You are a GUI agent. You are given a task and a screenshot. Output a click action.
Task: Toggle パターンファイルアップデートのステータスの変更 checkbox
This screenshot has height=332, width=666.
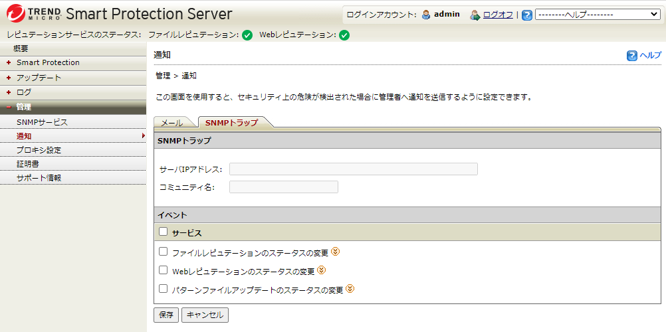coord(164,289)
